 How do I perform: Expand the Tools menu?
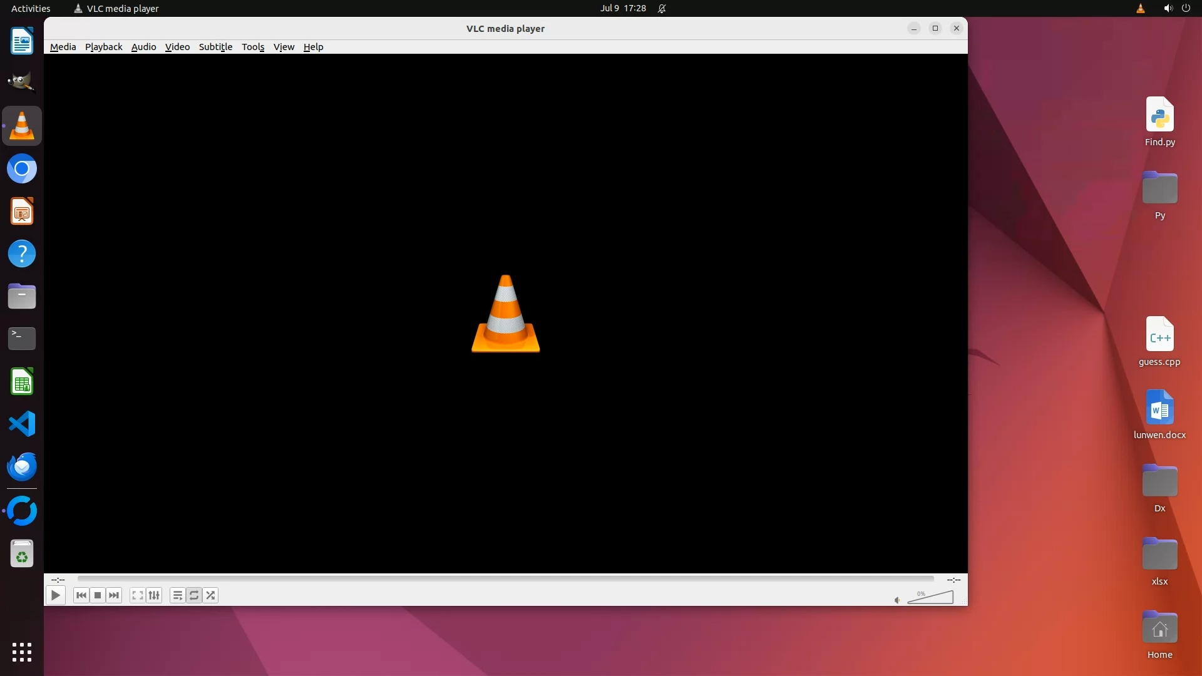pyautogui.click(x=253, y=47)
